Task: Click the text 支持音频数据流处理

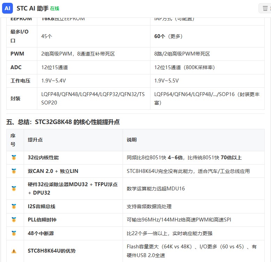Action: (x=149, y=206)
